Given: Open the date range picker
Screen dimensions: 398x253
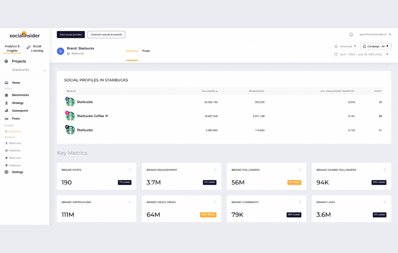Looking at the screenshot, I should [x=361, y=54].
